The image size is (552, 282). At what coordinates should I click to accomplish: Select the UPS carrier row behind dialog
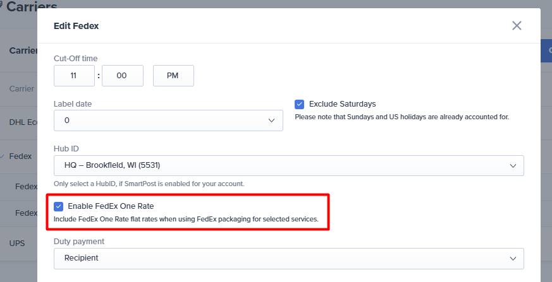(19, 243)
